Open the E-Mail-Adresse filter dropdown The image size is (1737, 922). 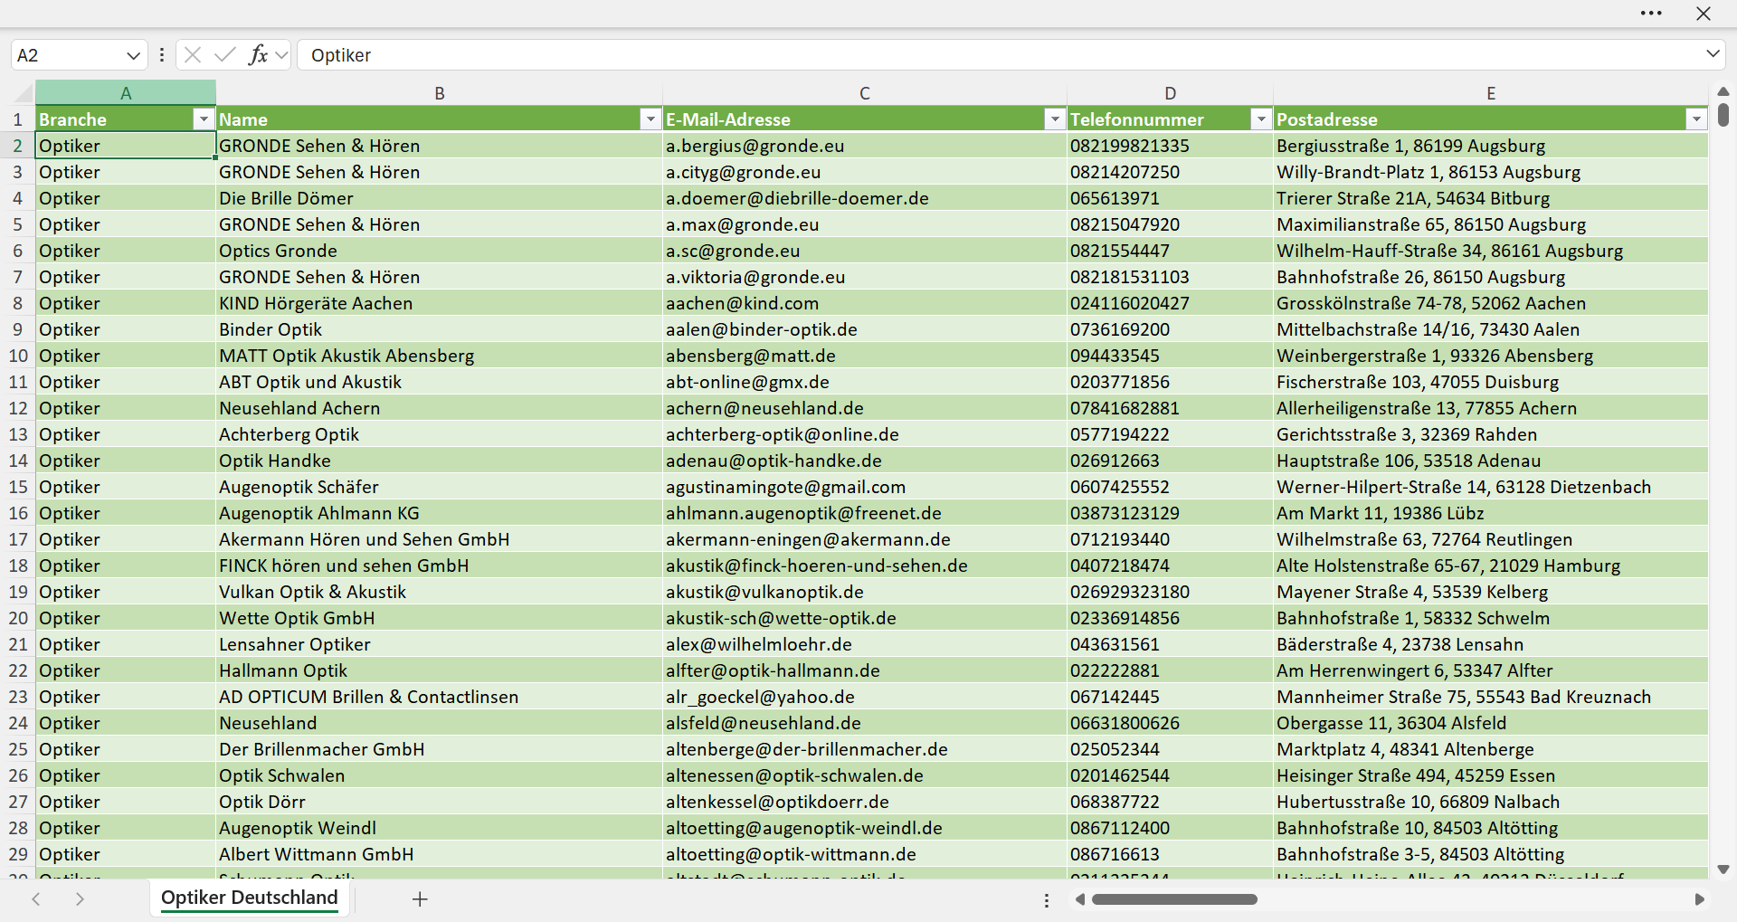tap(1055, 119)
